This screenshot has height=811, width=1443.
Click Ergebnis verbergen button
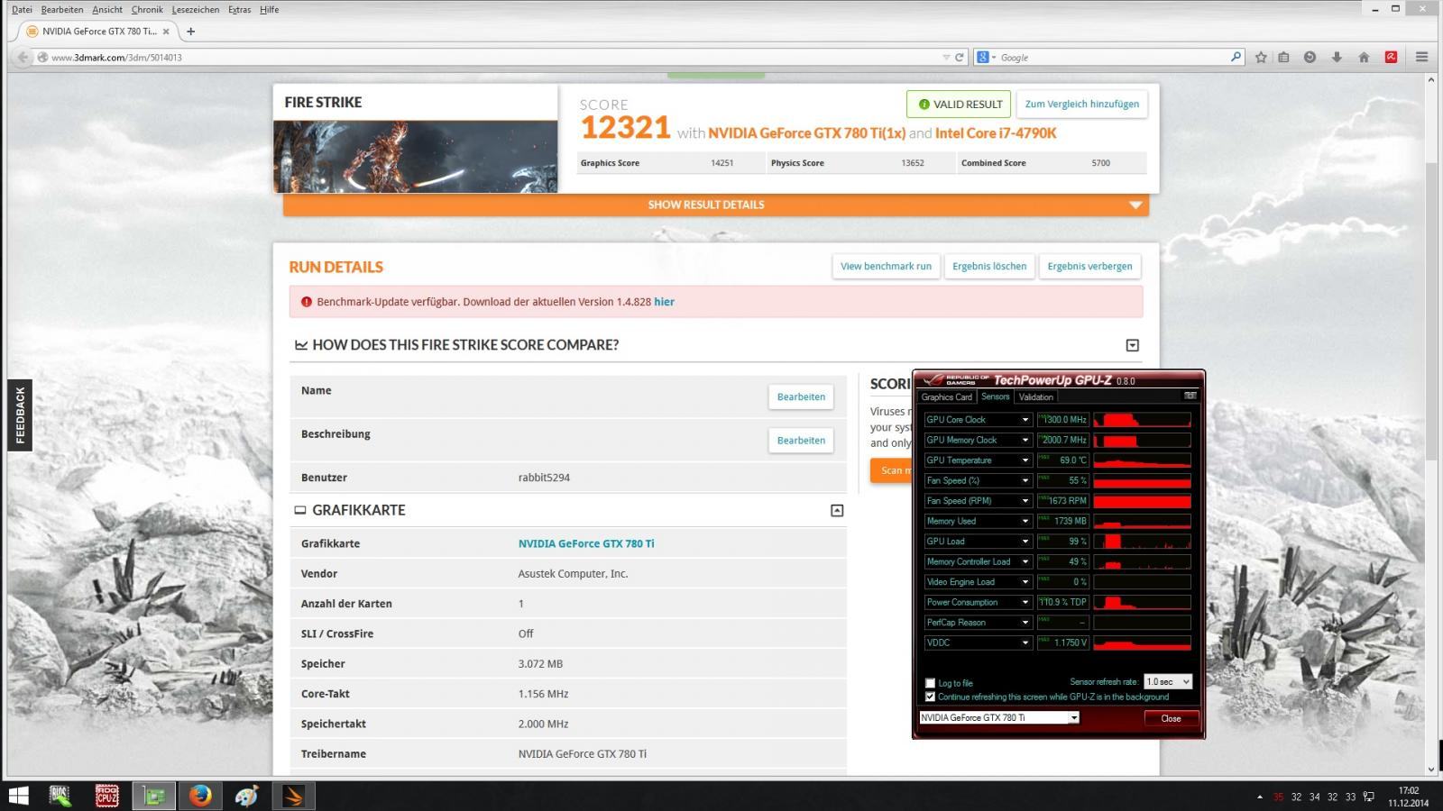click(1089, 266)
